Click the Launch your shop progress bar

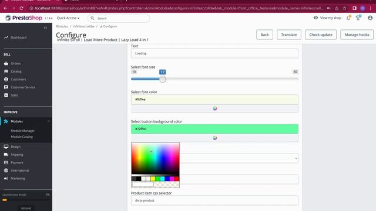[x=26, y=200]
